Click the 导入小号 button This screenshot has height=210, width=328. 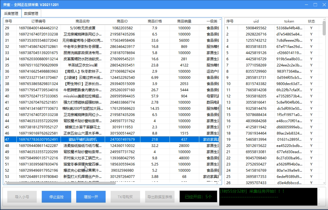pyautogui.click(x=22, y=197)
